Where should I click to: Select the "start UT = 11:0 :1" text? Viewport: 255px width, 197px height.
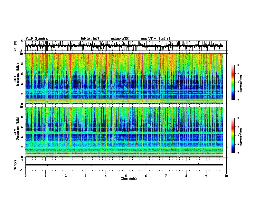click(x=156, y=39)
